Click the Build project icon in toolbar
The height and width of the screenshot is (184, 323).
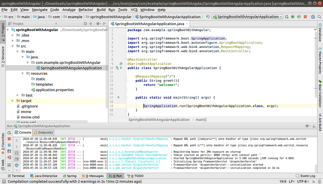coord(208,17)
